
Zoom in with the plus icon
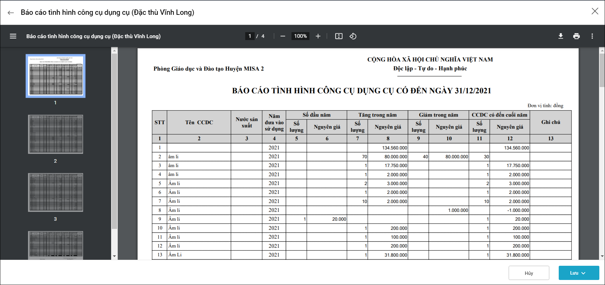(318, 36)
